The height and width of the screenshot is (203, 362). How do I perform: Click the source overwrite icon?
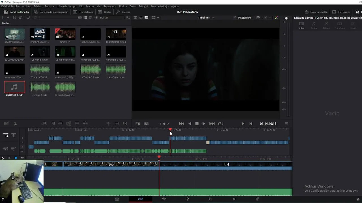click(x=85, y=123)
